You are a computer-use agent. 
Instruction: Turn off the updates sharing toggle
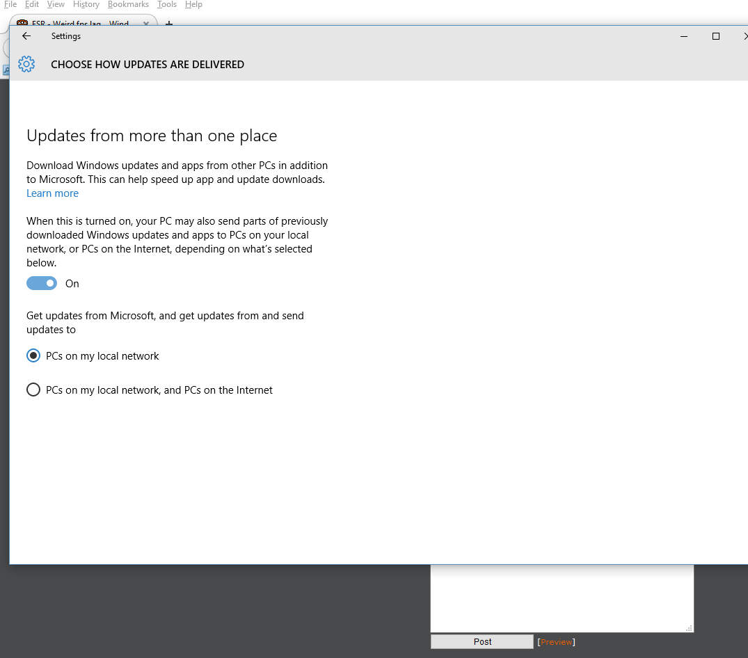pyautogui.click(x=42, y=283)
